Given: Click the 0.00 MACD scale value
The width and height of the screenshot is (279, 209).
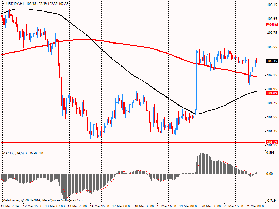Looking at the screenshot, I should point(270,174).
